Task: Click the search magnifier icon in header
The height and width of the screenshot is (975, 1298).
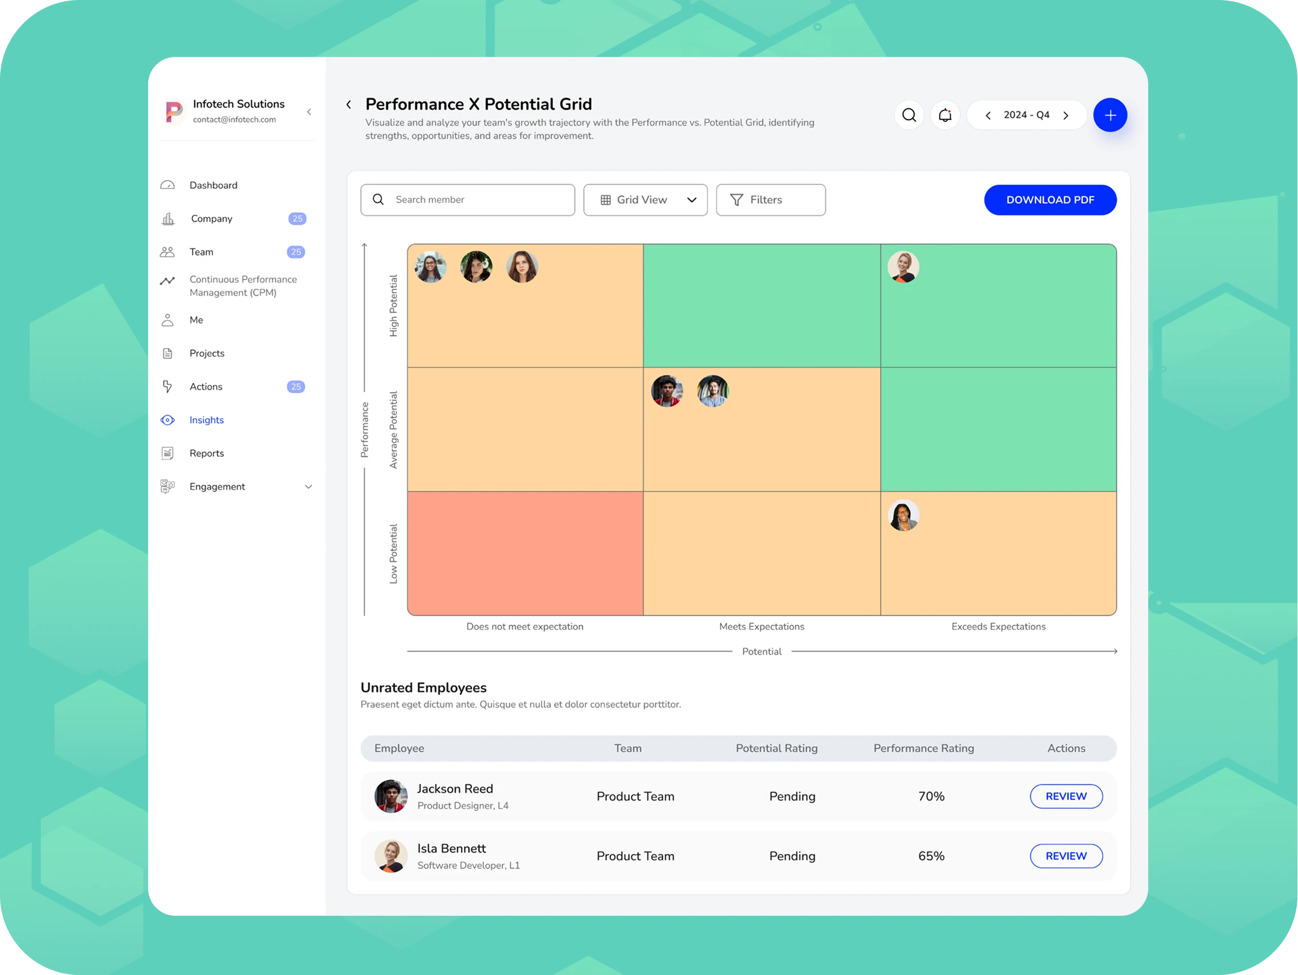Action: tap(909, 115)
